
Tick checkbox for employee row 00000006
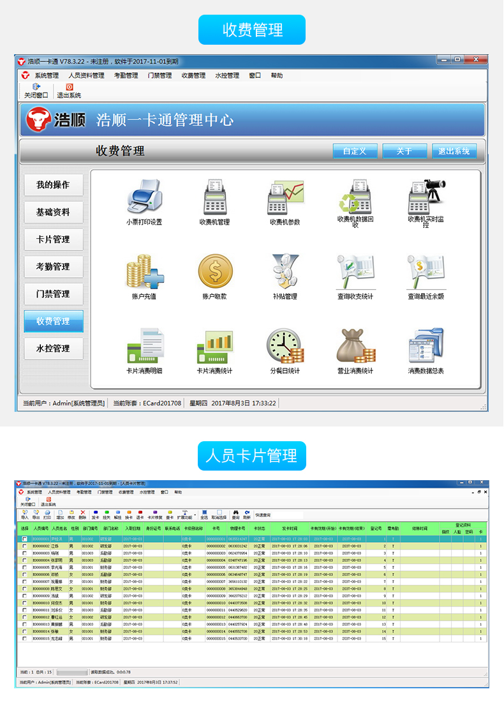(25, 574)
